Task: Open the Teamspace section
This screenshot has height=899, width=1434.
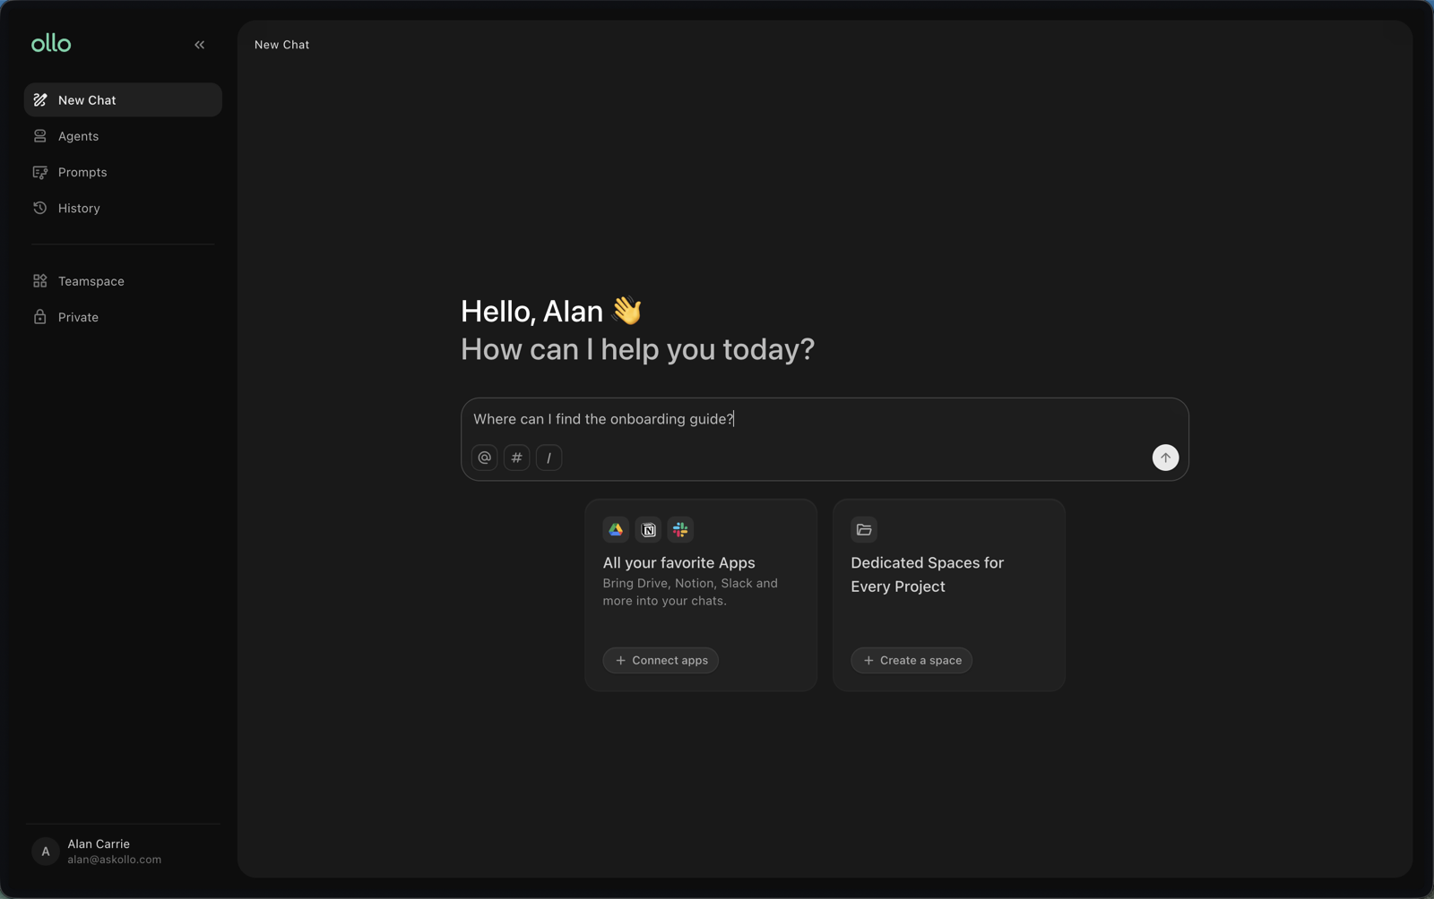Action: (x=123, y=281)
